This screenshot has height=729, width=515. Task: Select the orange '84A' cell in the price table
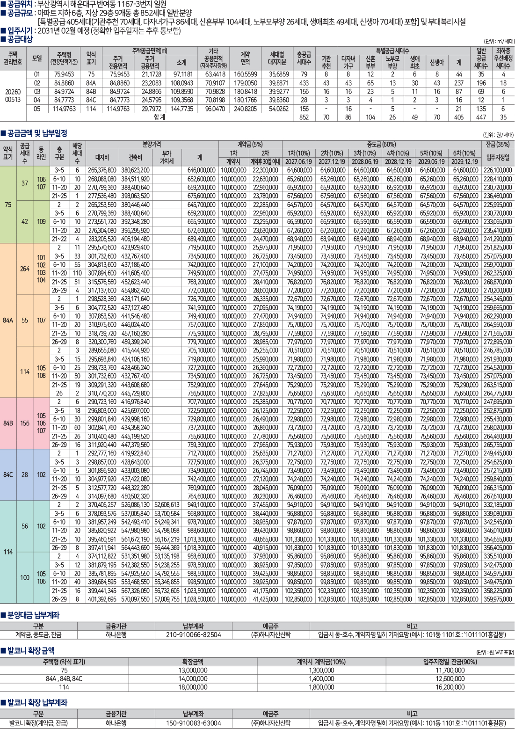point(8,321)
